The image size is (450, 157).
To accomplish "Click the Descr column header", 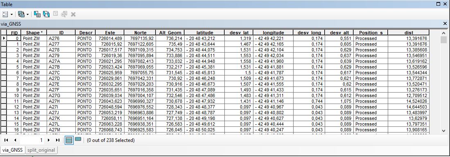I will pos(85,33).
